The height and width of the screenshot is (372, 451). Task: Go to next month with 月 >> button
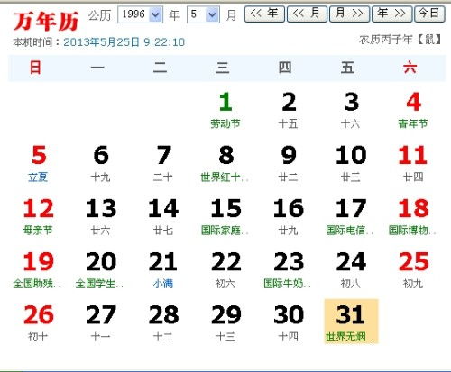click(x=349, y=14)
